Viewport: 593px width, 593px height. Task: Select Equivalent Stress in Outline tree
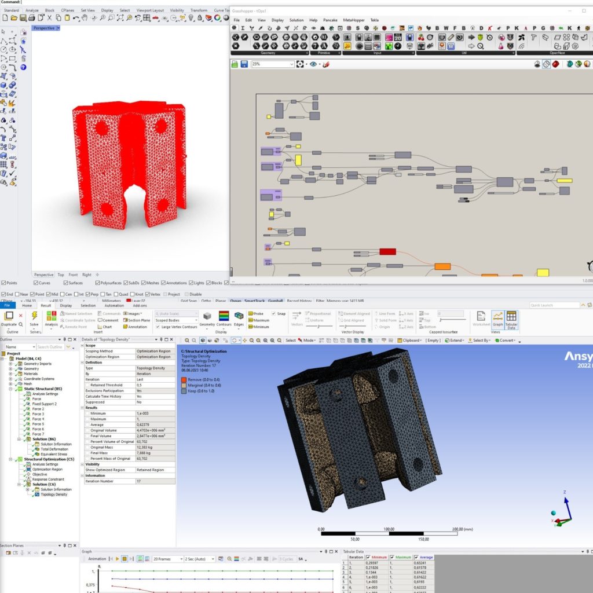[x=54, y=454]
